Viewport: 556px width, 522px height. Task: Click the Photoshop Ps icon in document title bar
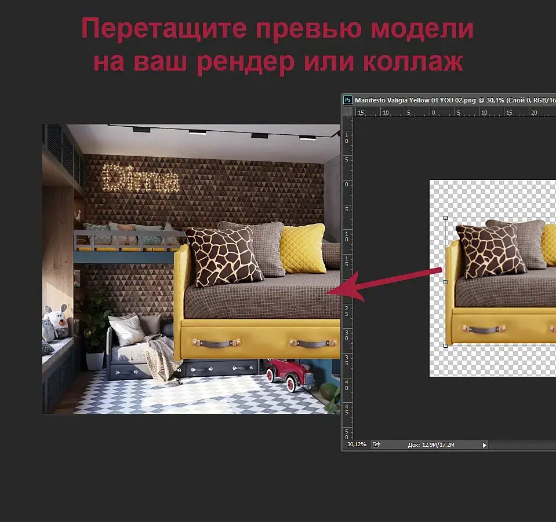point(348,100)
